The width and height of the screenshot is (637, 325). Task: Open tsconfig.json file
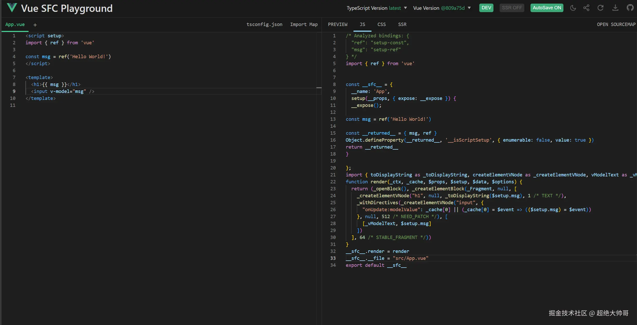[264, 24]
